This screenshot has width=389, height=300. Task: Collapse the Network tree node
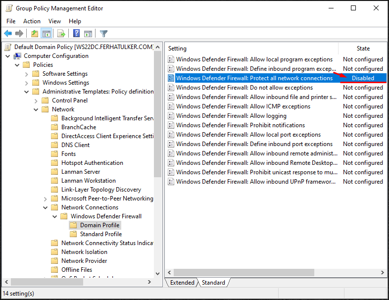pyautogui.click(x=36, y=109)
